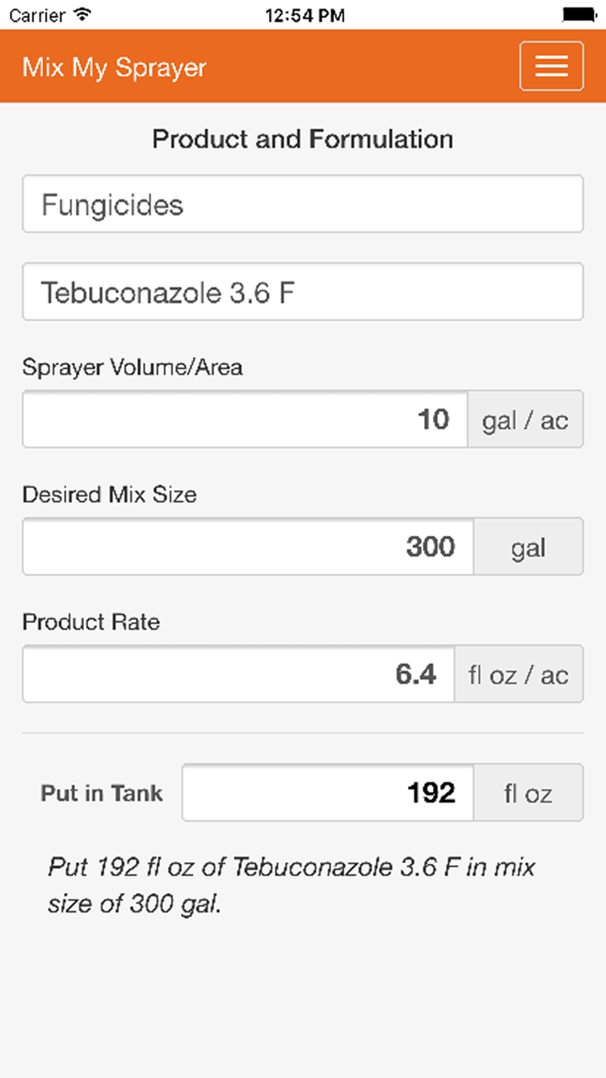
Task: Tap the Wi-Fi status icon
Action: point(81,15)
